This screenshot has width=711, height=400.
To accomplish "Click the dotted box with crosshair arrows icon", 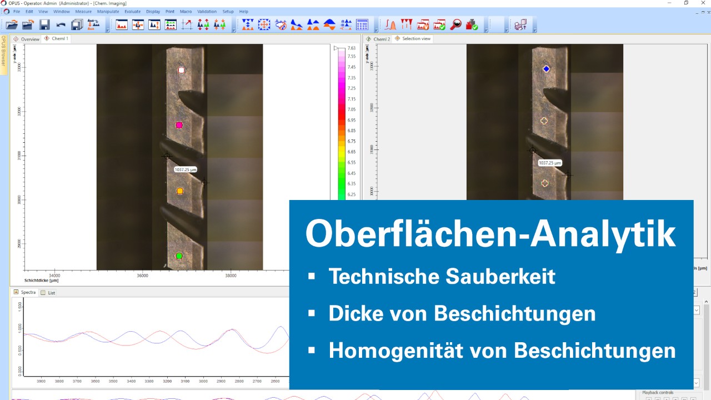I will click(x=264, y=24).
